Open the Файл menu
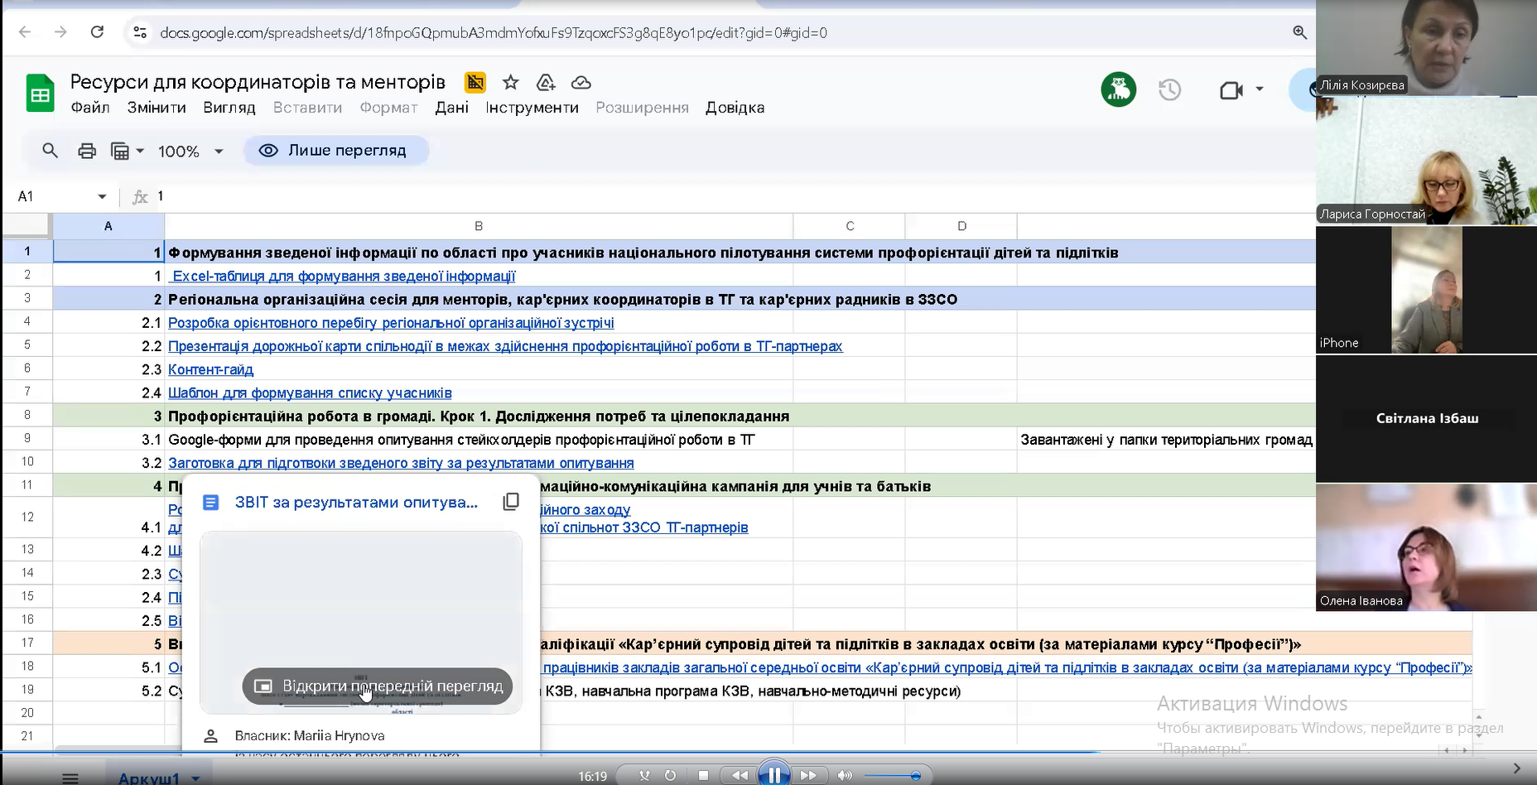This screenshot has height=785, width=1537. 90,108
